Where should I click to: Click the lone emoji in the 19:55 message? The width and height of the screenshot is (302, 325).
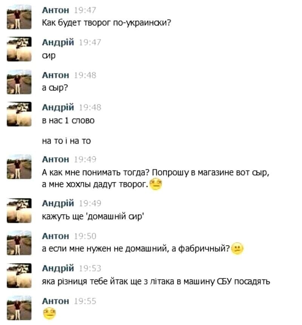[49, 313]
